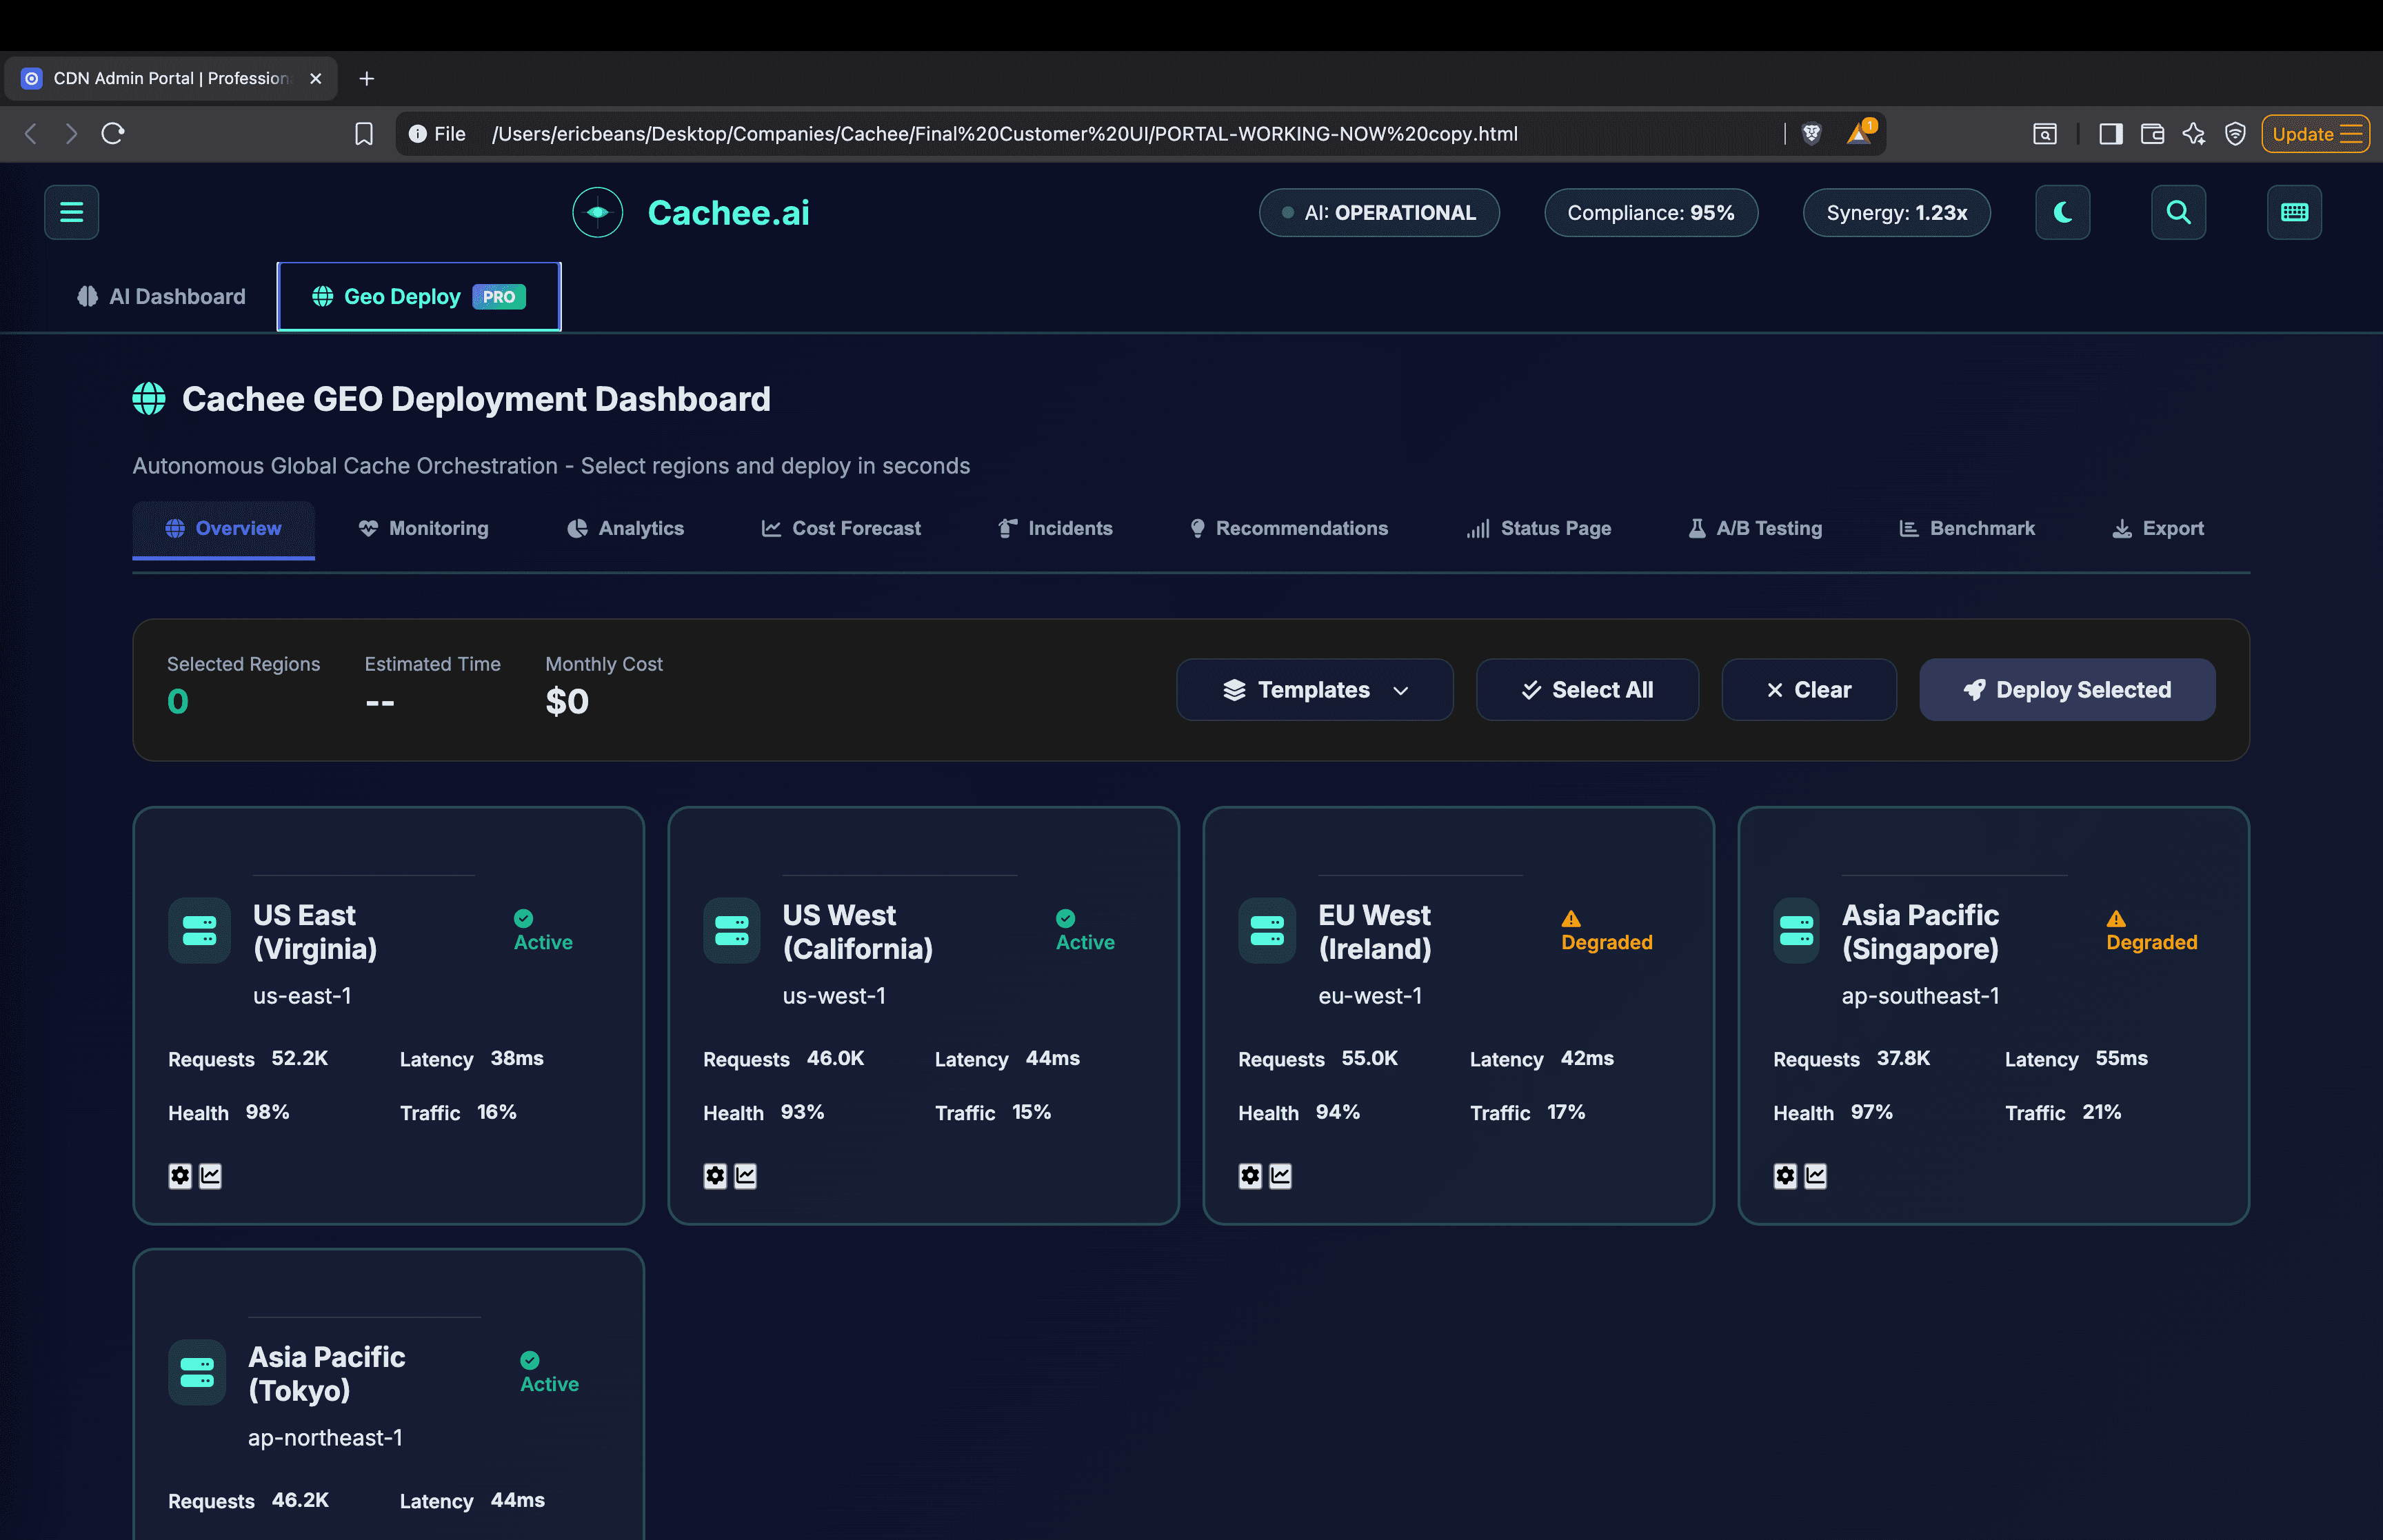
Task: Open US East region settings gear
Action: [x=180, y=1175]
